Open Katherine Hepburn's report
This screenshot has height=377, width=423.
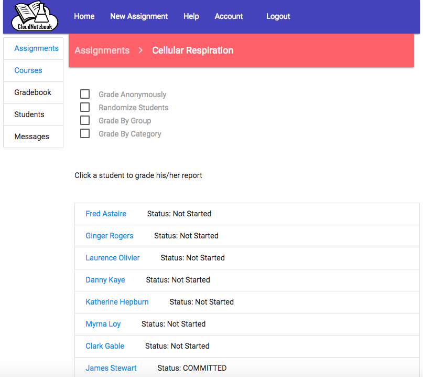point(117,302)
